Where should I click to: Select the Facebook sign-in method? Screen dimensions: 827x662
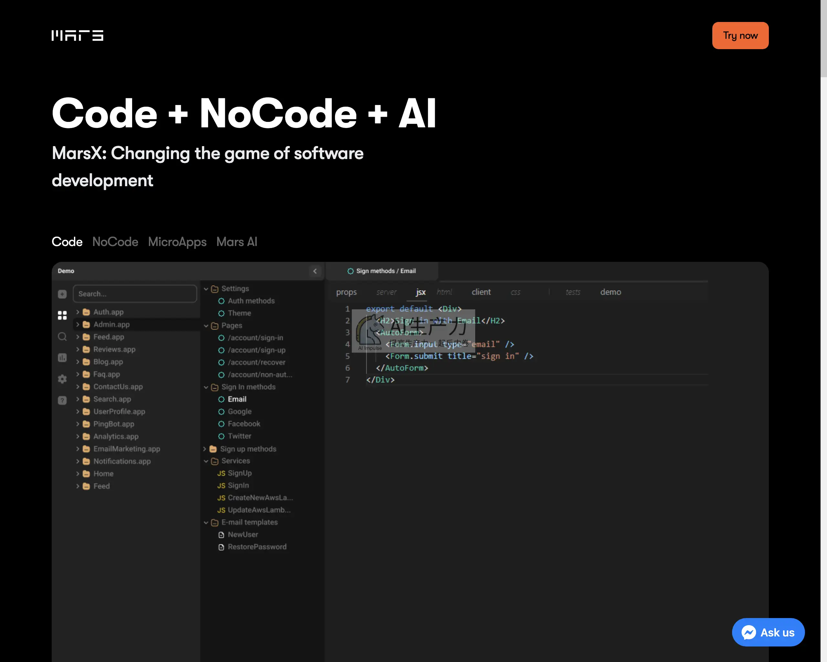tap(239, 424)
